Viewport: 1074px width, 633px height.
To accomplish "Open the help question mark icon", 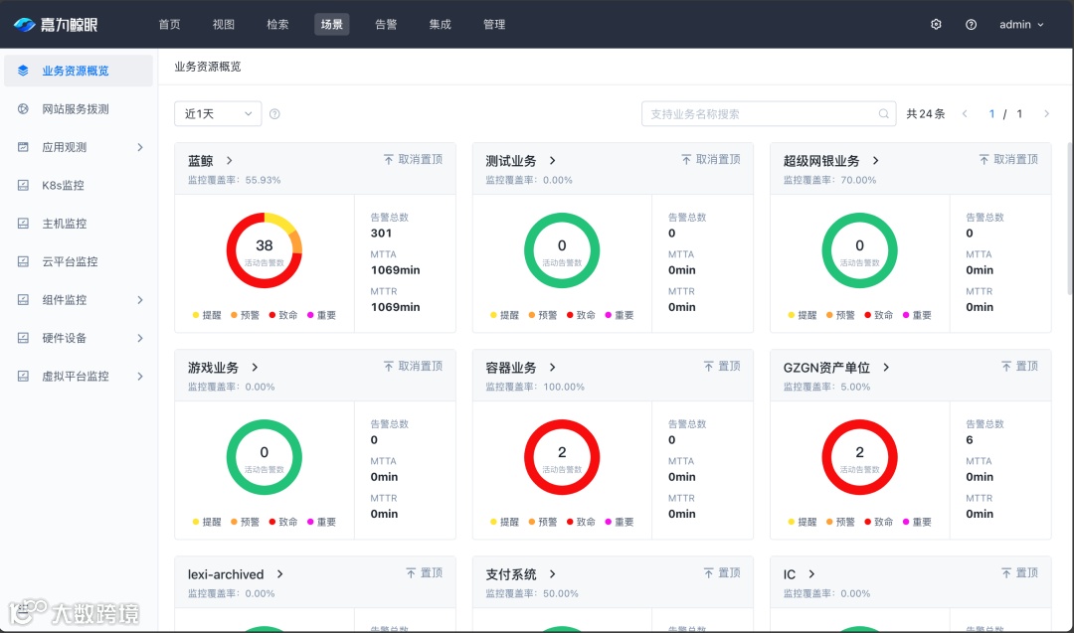I will (972, 25).
